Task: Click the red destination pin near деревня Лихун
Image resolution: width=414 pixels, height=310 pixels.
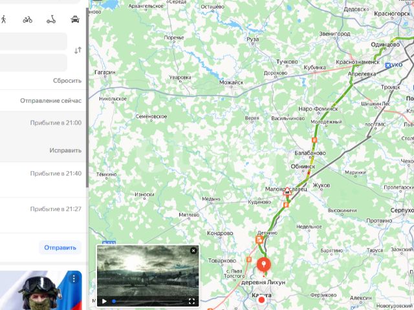Action: pyautogui.click(x=263, y=264)
